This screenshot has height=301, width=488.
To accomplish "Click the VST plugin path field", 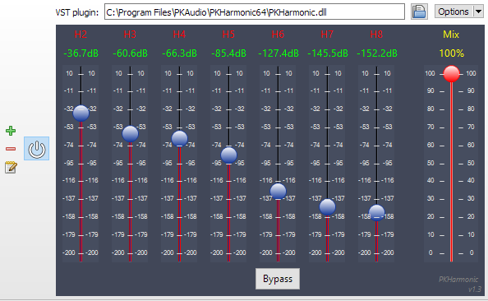I will (x=255, y=12).
